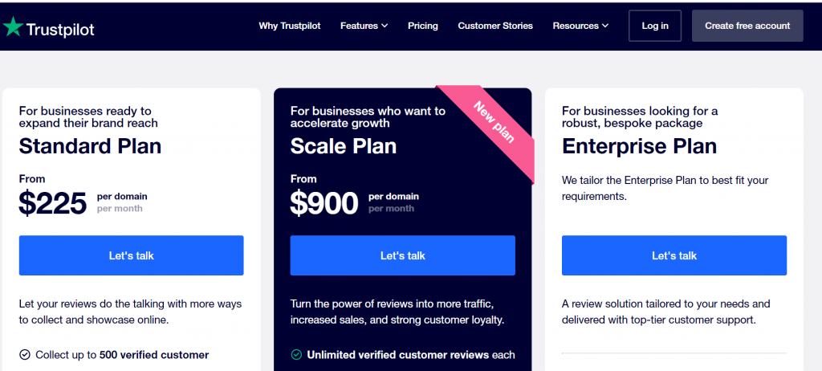The image size is (822, 371).
Task: Expand the Features dropdown menu
Action: [x=364, y=26]
